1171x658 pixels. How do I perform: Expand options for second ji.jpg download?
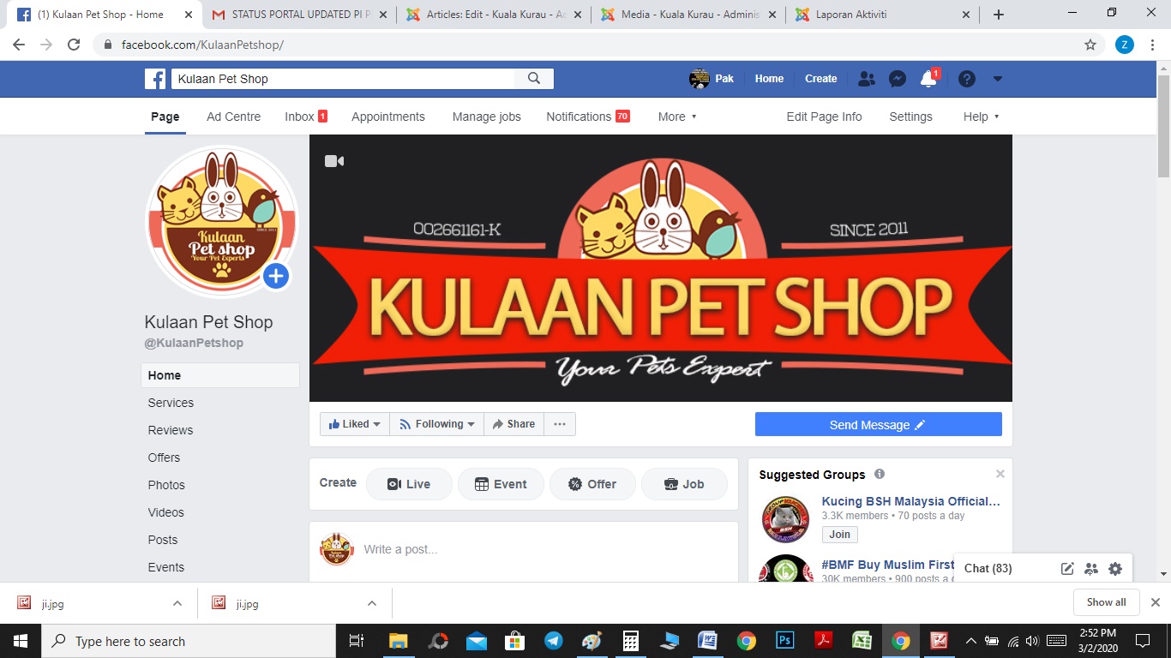372,603
